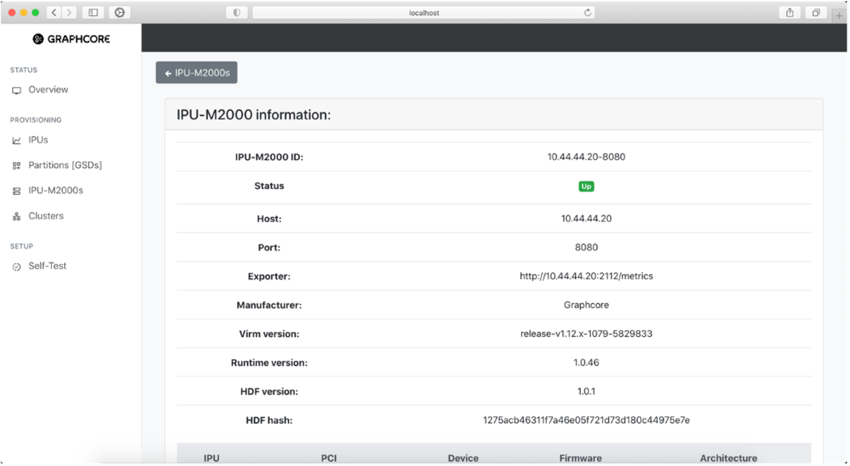Image resolution: width=850 pixels, height=466 pixels.
Task: Click the Firmware column header
Action: point(580,458)
